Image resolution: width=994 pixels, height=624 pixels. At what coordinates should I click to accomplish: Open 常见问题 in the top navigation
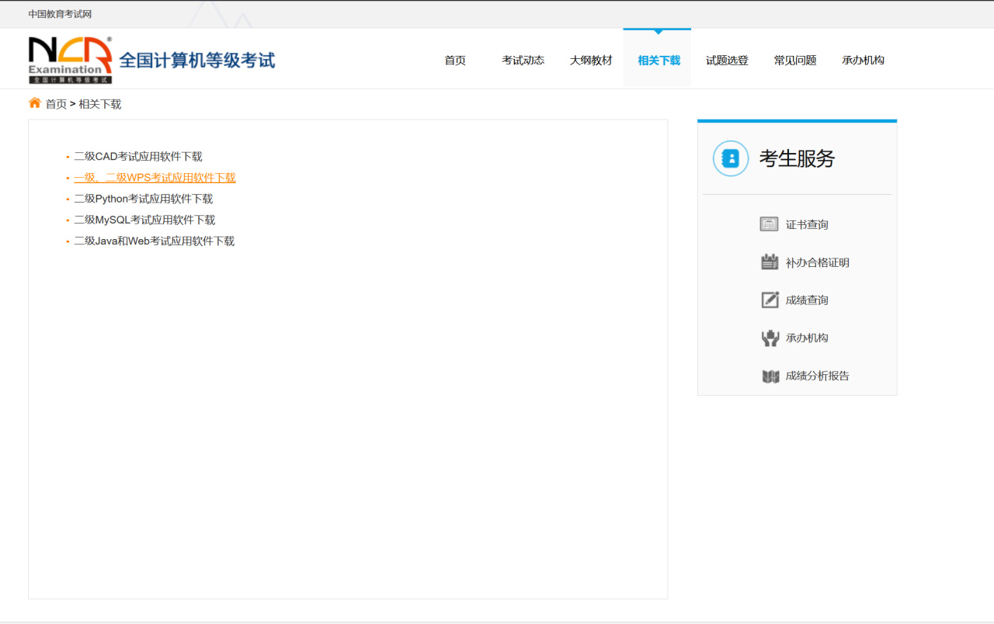[x=794, y=61]
